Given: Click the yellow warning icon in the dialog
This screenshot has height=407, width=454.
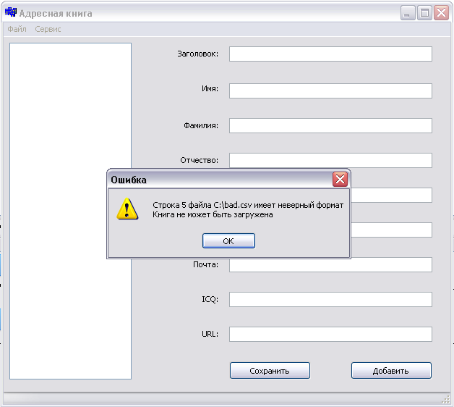Looking at the screenshot, I should pyautogui.click(x=127, y=209).
